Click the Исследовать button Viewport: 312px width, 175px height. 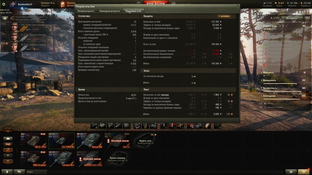click(x=292, y=18)
